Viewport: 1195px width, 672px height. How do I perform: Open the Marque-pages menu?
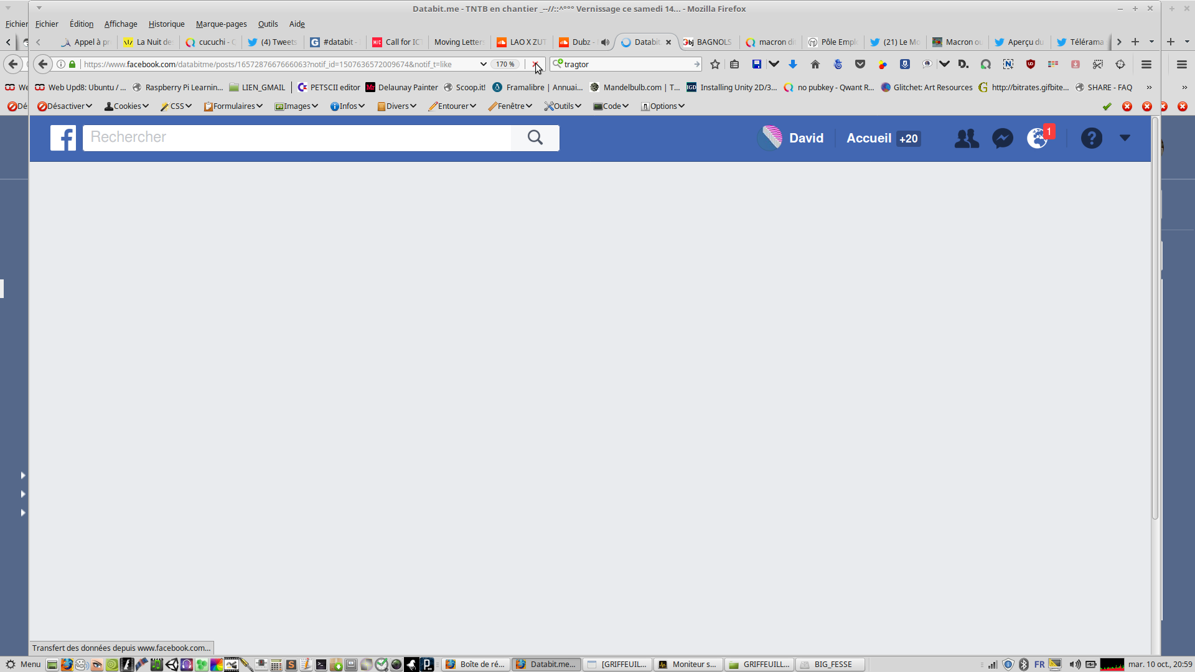click(221, 24)
